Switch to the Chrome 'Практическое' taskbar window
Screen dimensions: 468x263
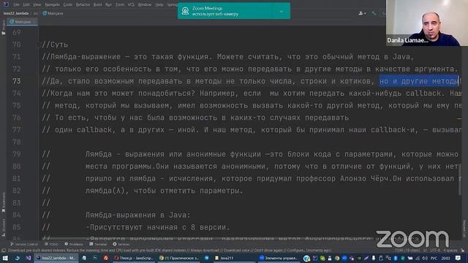point(178,258)
